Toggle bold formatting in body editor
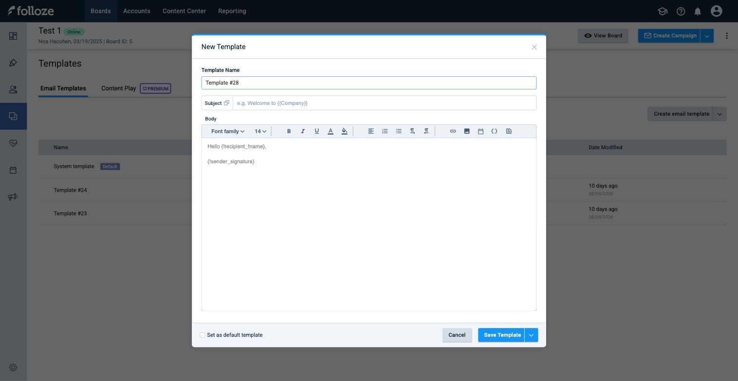 coord(289,131)
